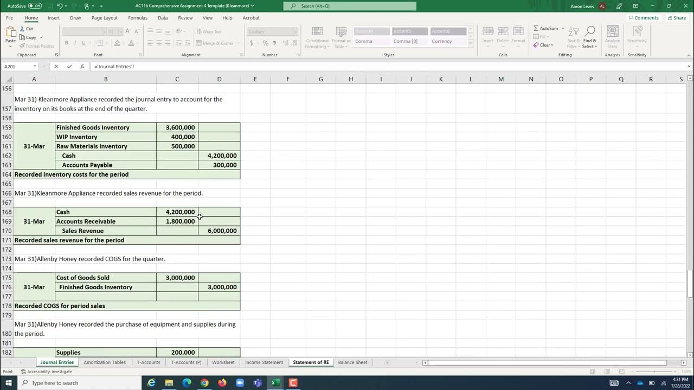Open the Paste options dropdown arrow
This screenshot has width=694, height=390.
10,46
